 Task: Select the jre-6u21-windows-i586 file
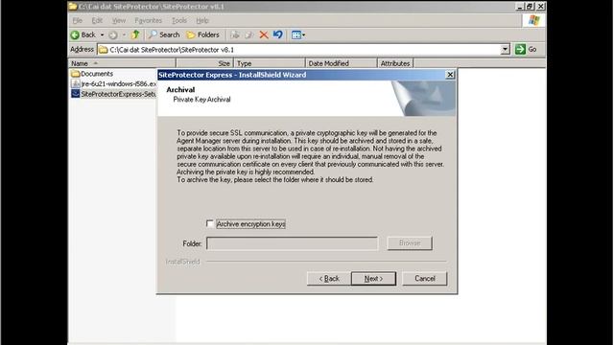[114, 83]
